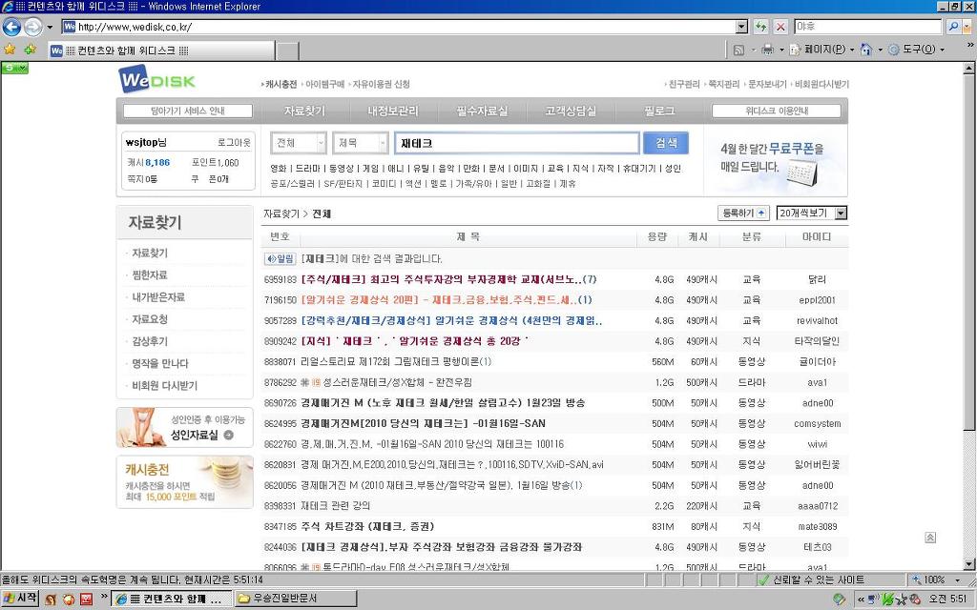977x610 pixels.
Task: Click the RSS feeds toolbar icon
Action: pos(738,50)
